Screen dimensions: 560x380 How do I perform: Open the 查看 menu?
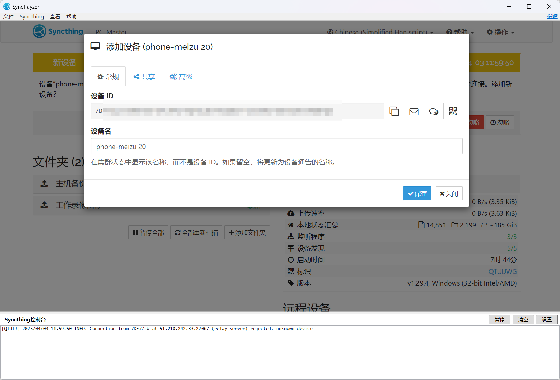pyautogui.click(x=55, y=17)
